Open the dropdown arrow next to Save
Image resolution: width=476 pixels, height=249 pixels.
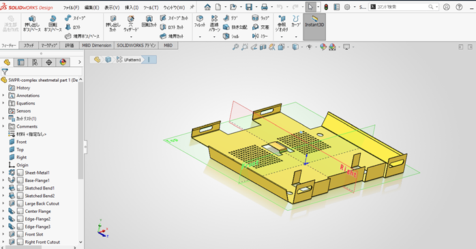[x=256, y=7]
